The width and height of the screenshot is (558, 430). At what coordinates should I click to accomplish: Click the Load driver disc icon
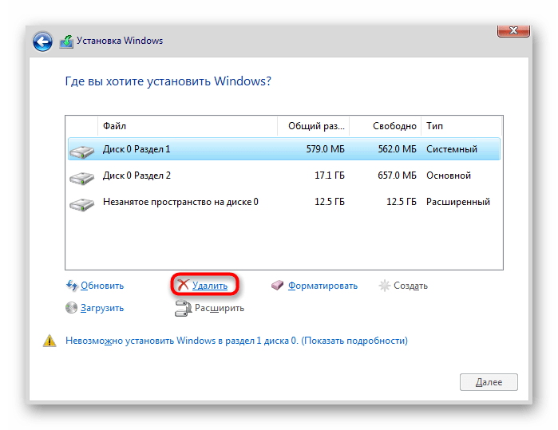click(x=71, y=308)
